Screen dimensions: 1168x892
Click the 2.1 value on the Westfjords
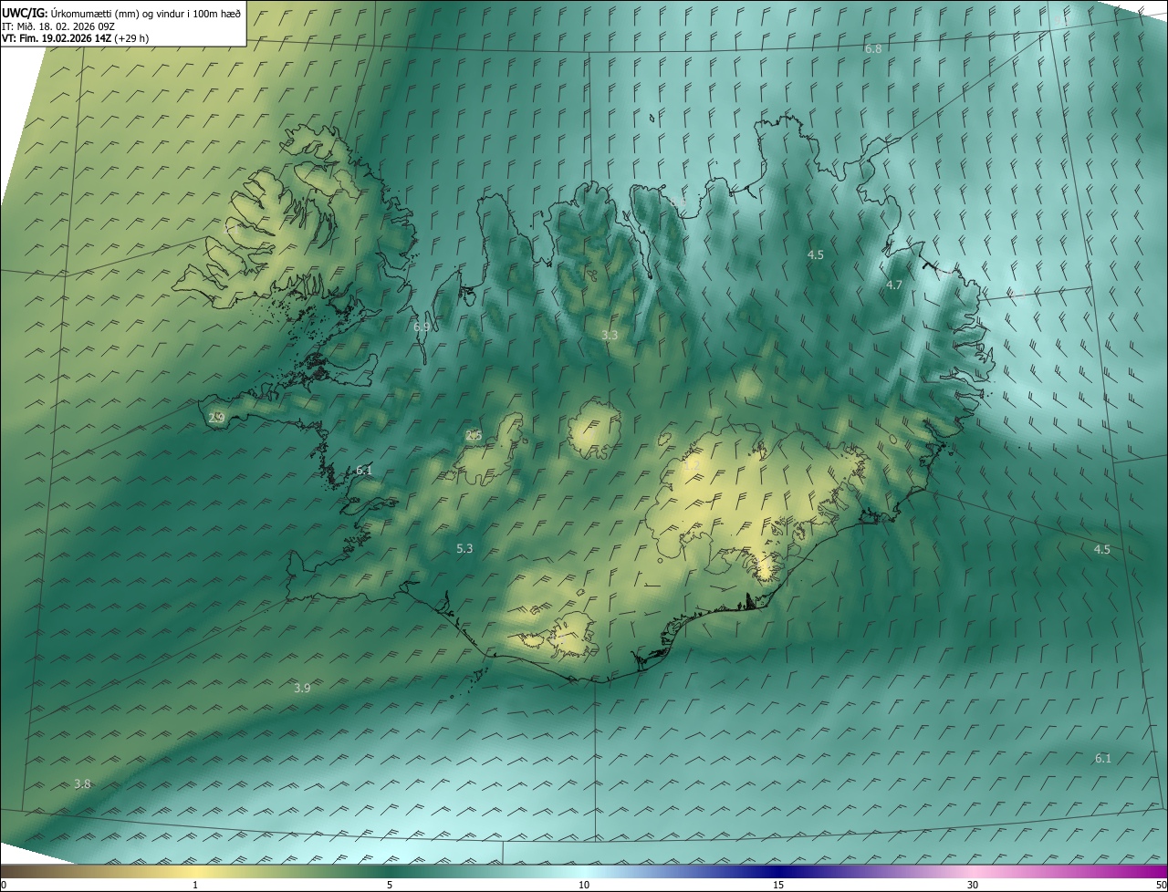[x=233, y=227]
